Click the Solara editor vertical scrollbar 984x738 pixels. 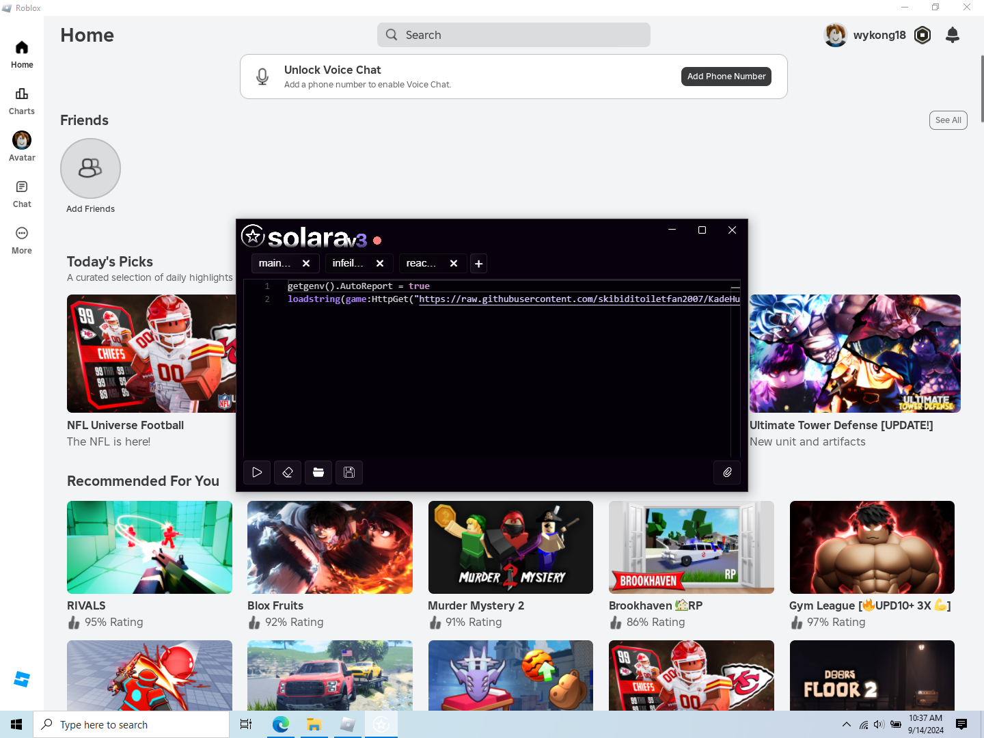coord(735,369)
